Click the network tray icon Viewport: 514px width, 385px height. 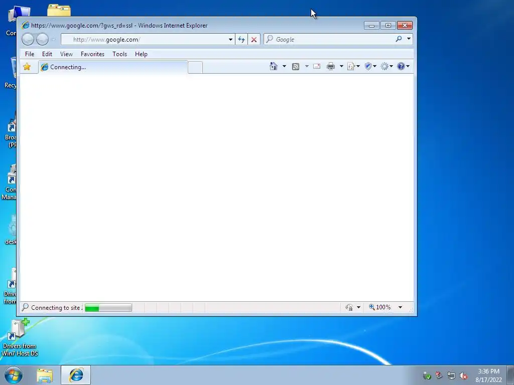point(451,376)
